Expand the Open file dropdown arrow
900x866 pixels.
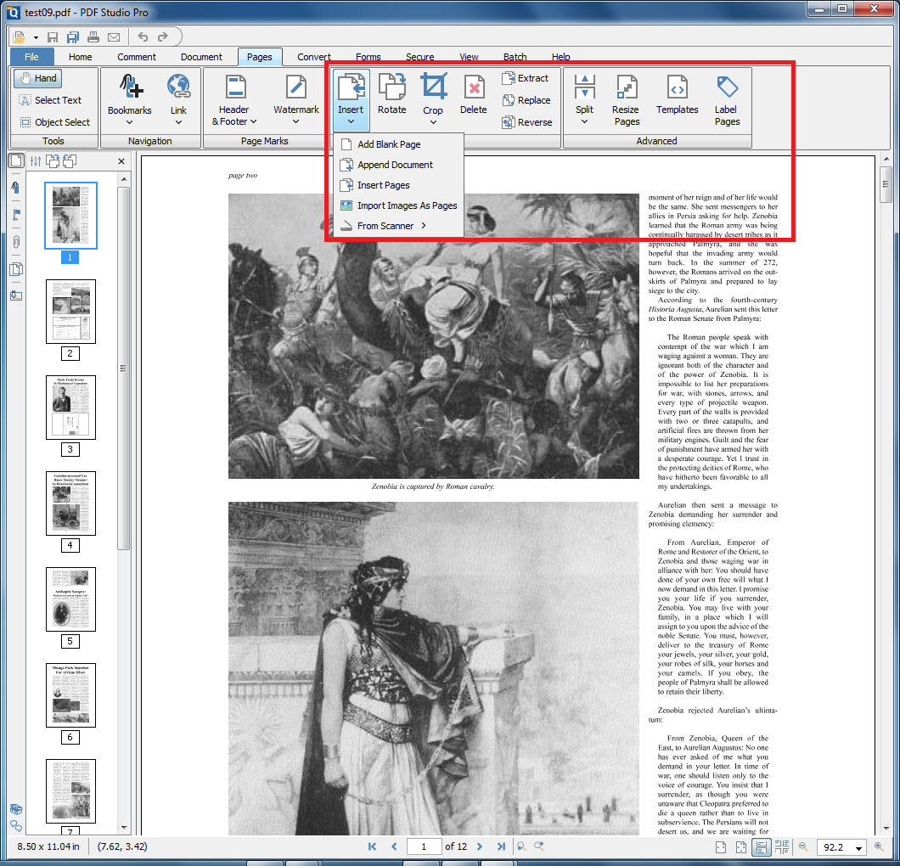pos(36,38)
